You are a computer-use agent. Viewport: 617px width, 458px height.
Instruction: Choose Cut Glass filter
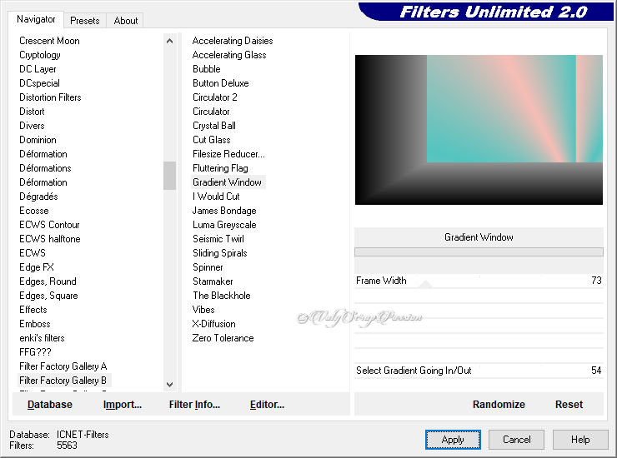212,140
